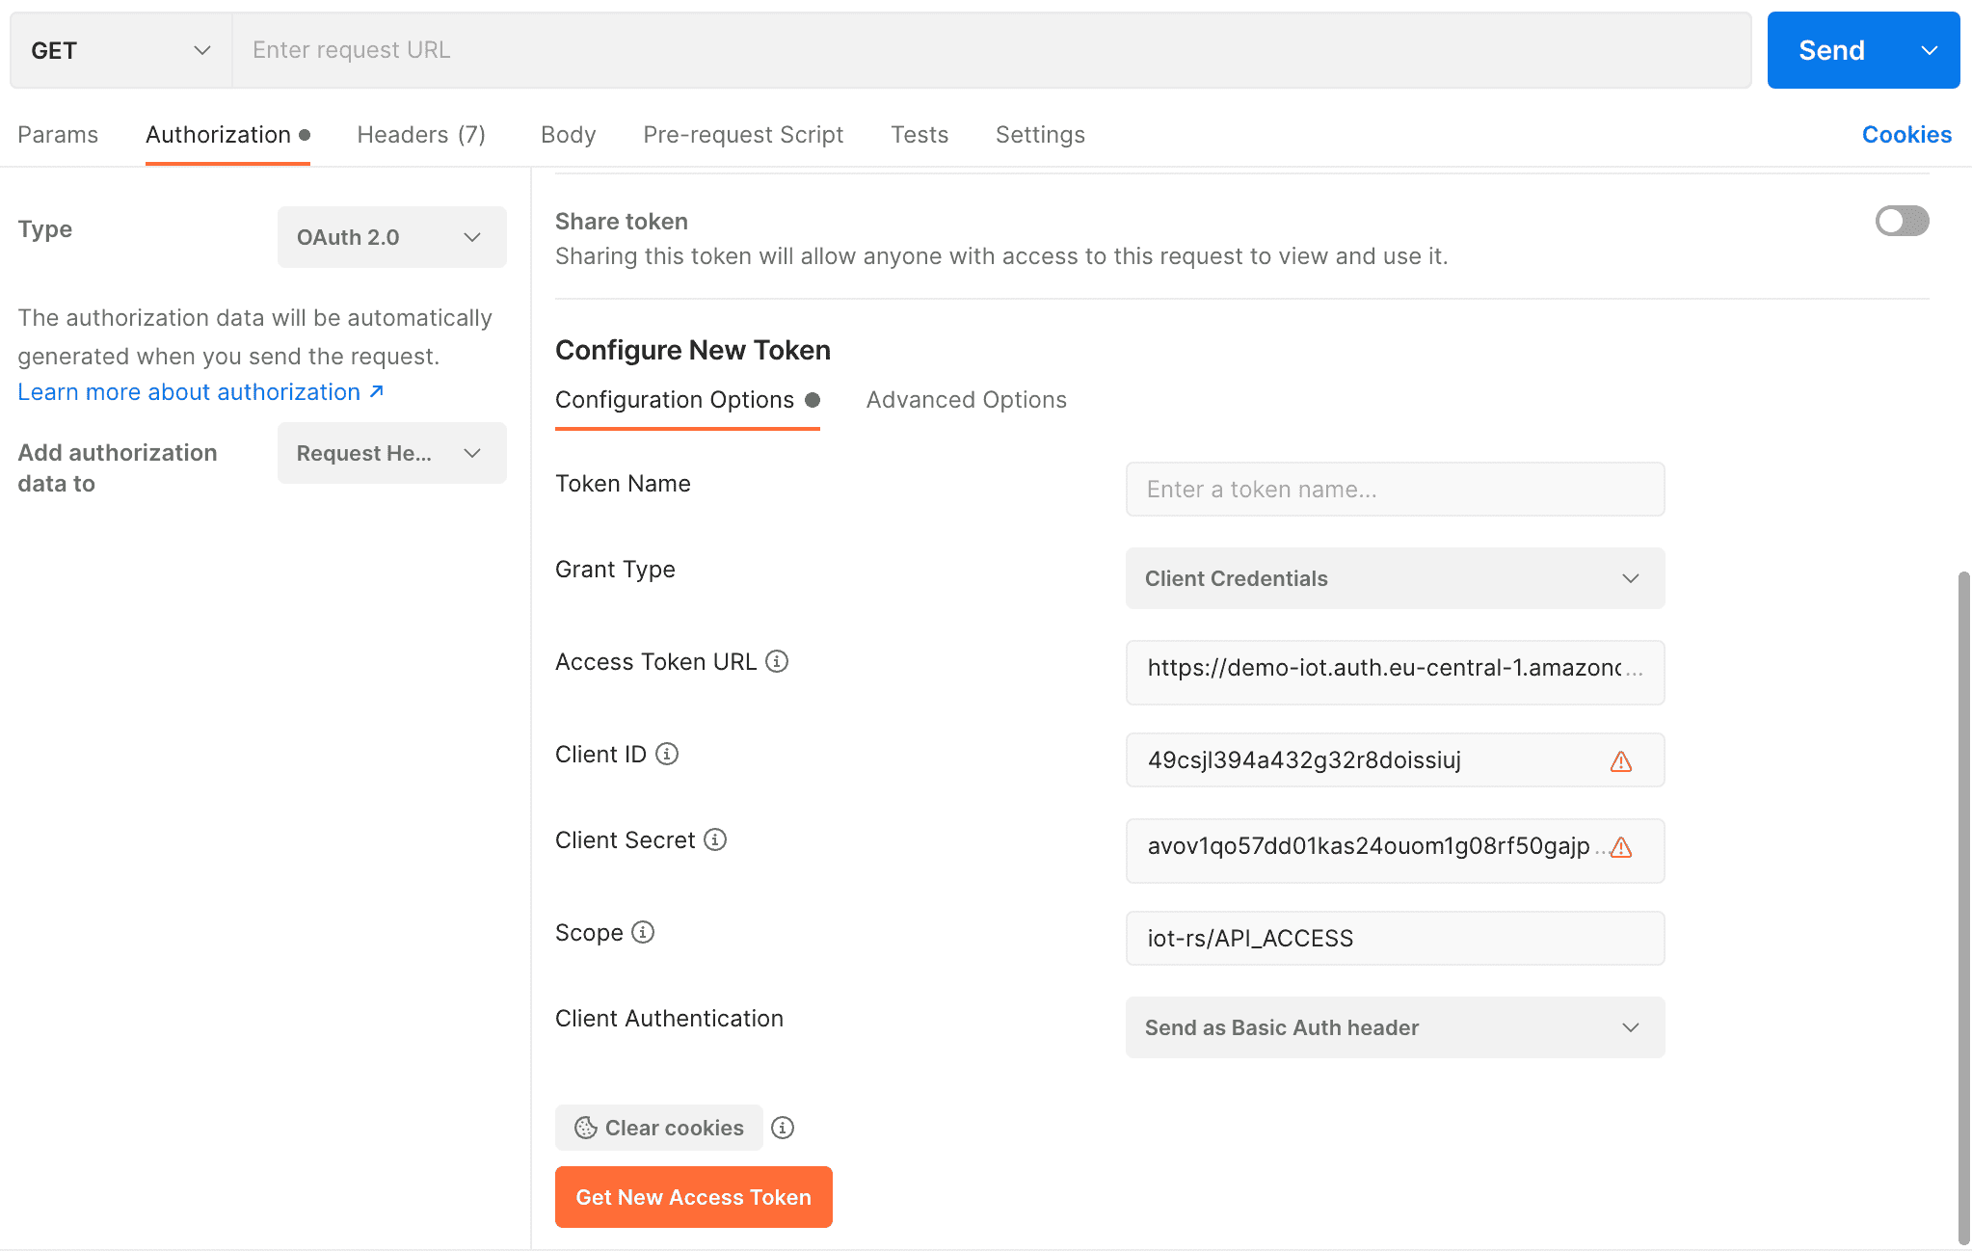Click the vertical scrollbar on the right
This screenshot has height=1251, width=1972.
[1963, 906]
